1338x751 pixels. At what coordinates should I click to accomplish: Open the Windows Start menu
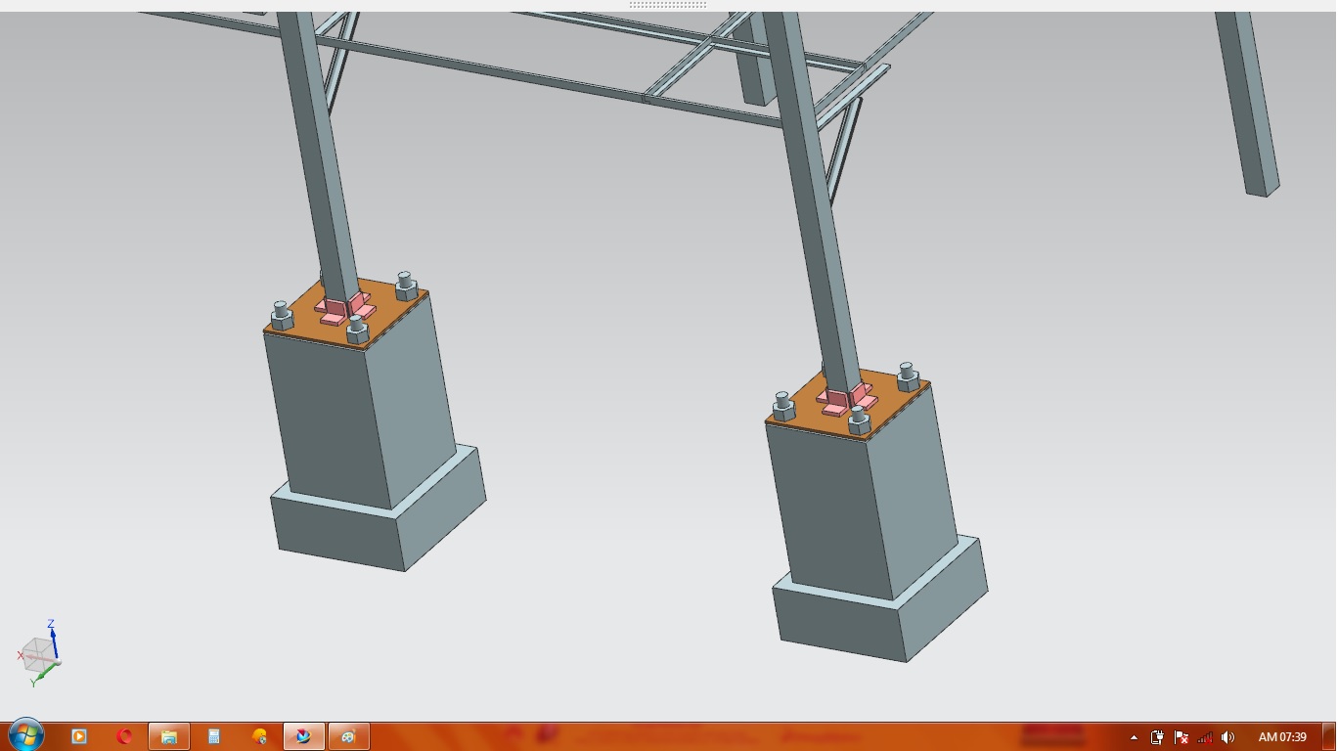pos(26,735)
